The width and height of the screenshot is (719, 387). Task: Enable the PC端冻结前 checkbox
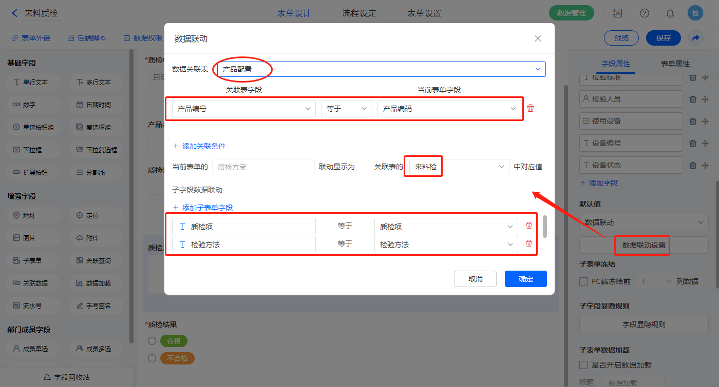point(583,281)
